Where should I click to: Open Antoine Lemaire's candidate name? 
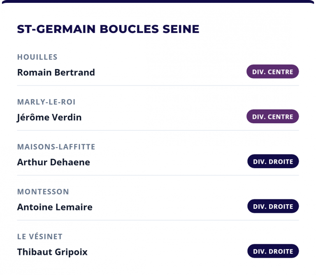[x=55, y=207]
